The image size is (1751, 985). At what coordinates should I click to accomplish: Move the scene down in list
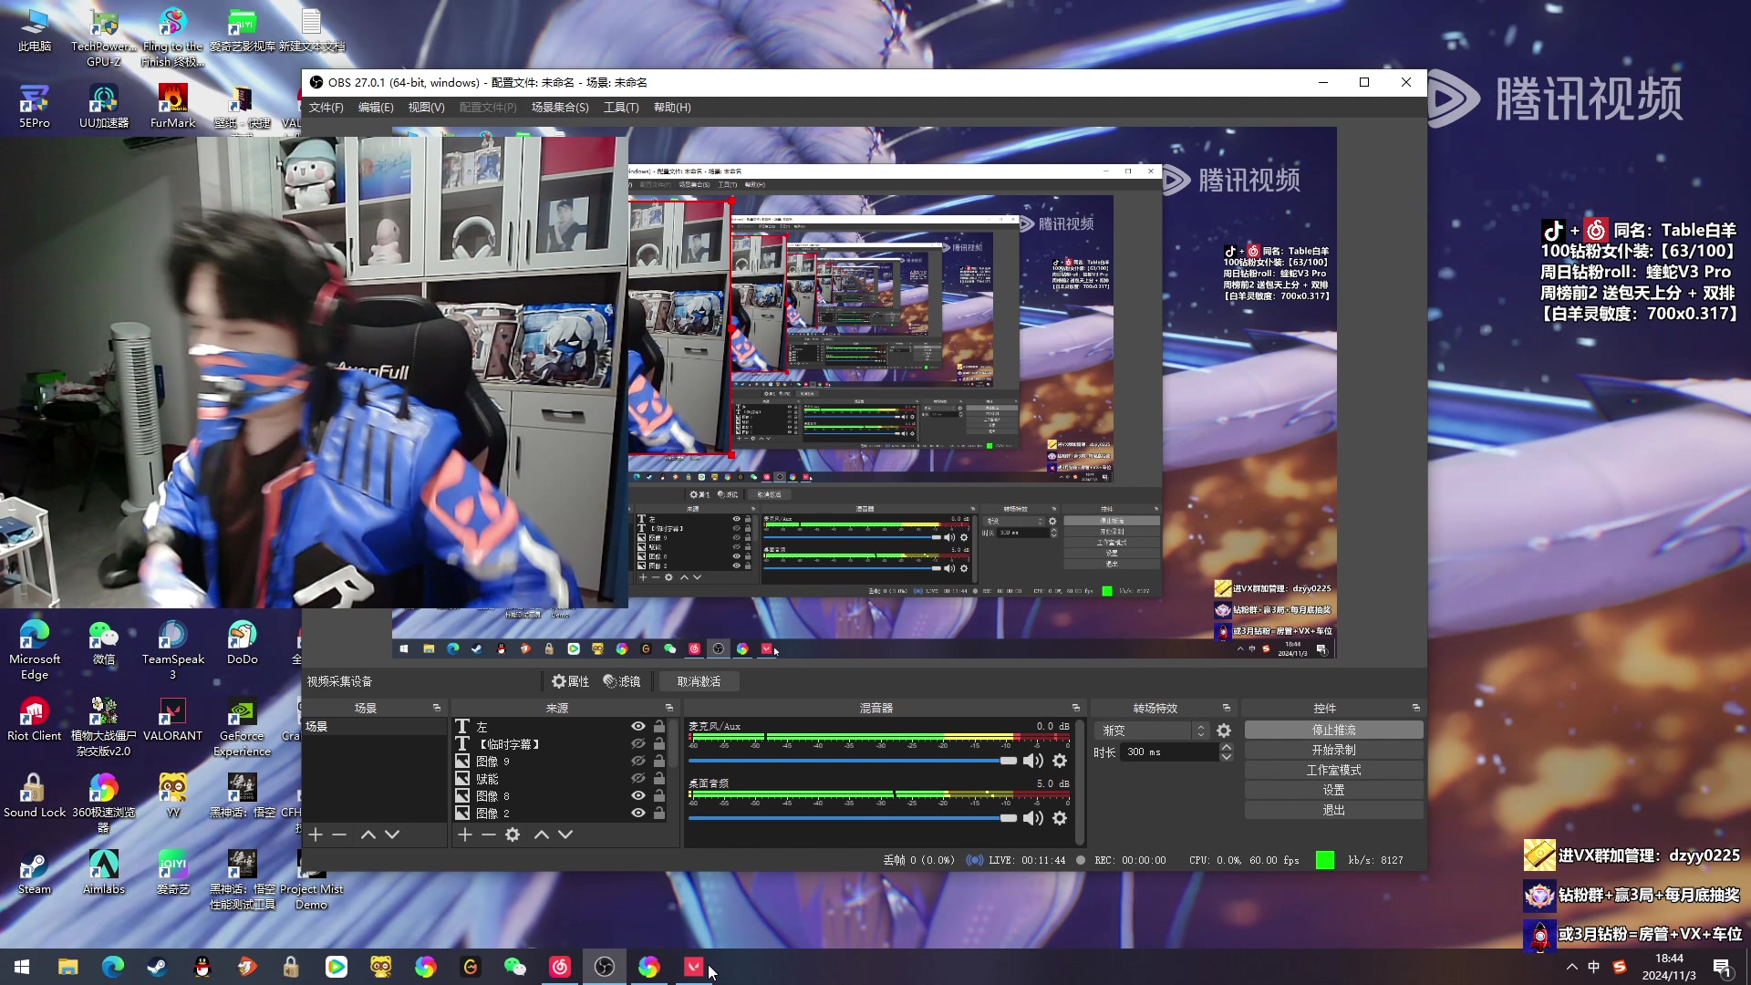click(392, 835)
